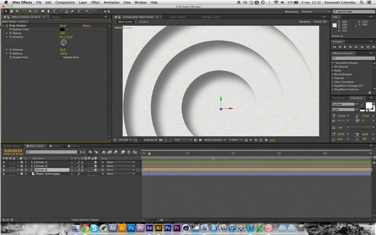Switch to the Circle 1 timeline tab
Viewport: 376px width, 235px height.
coord(57,146)
